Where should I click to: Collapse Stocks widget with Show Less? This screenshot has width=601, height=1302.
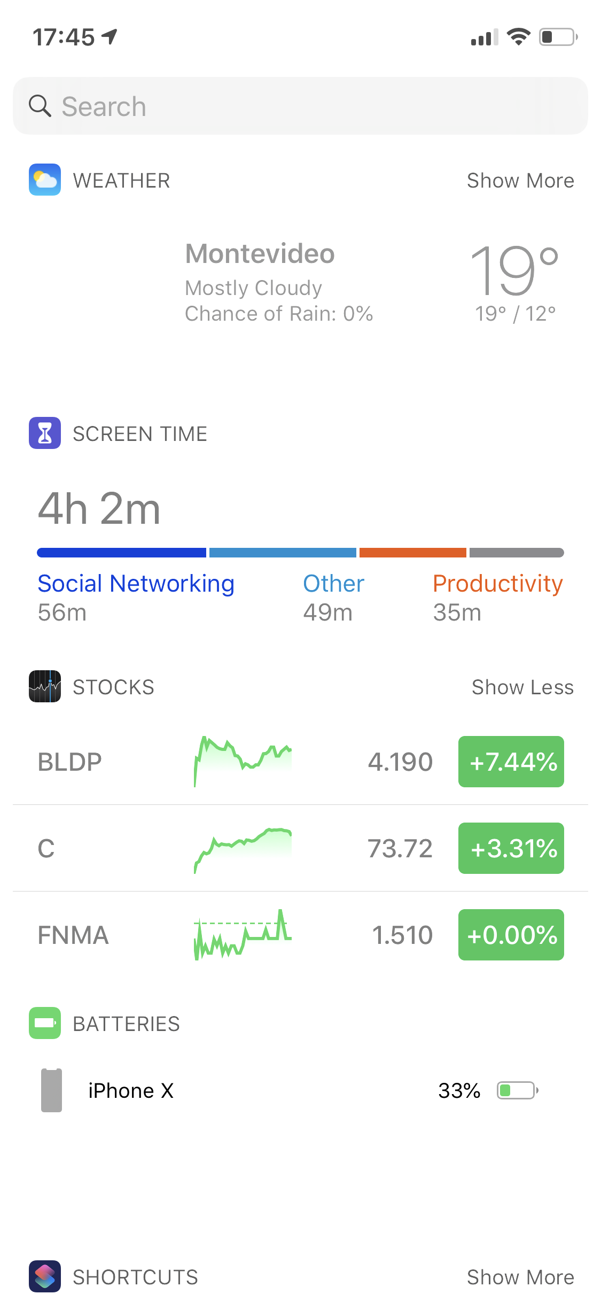(x=522, y=687)
